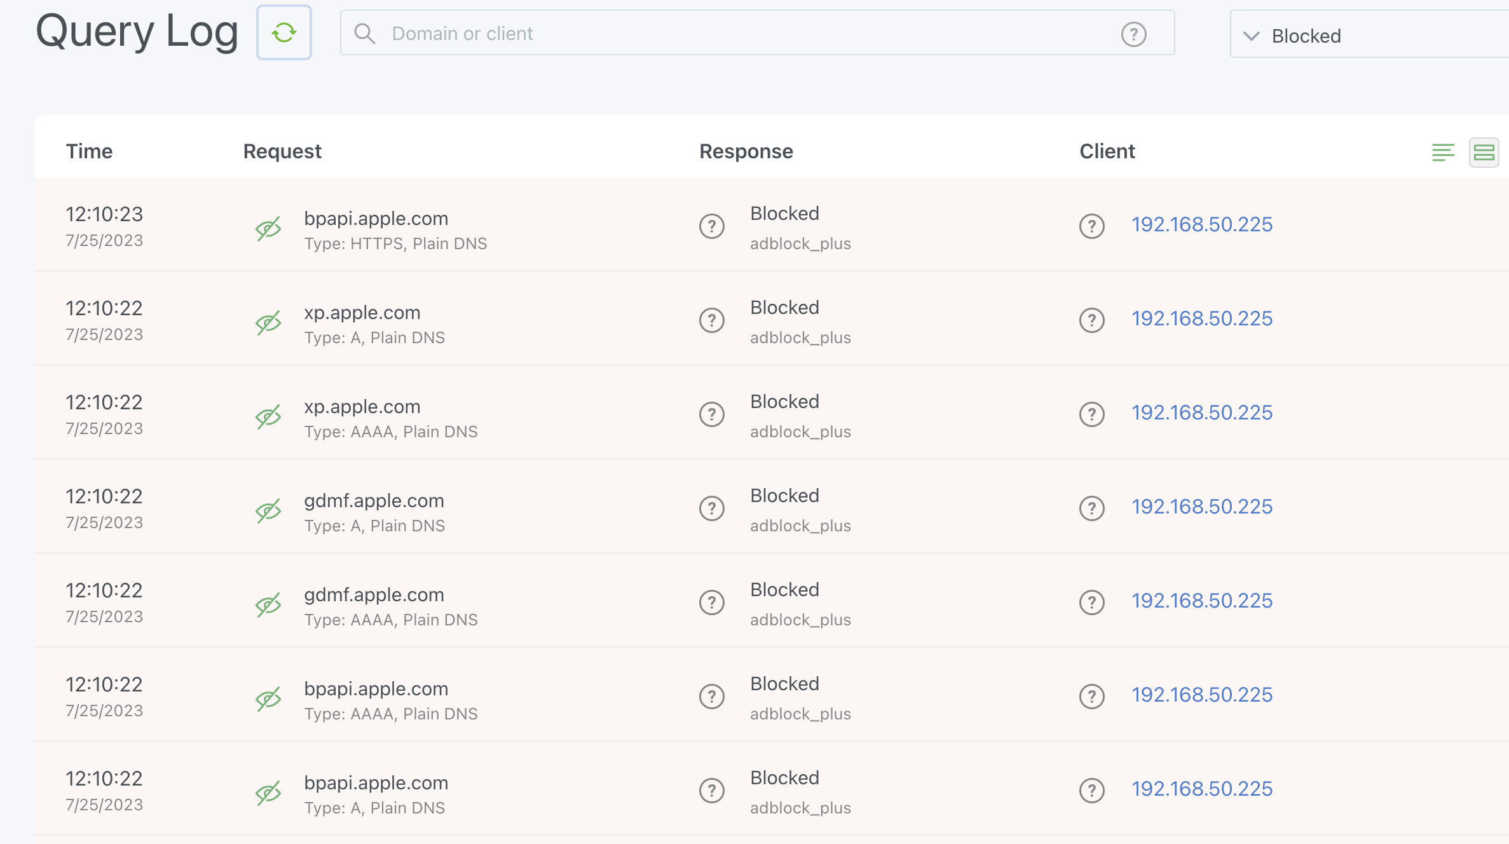This screenshot has height=844, width=1509.
Task: Open client 192.168.50.225 in the first row
Action: (x=1201, y=224)
